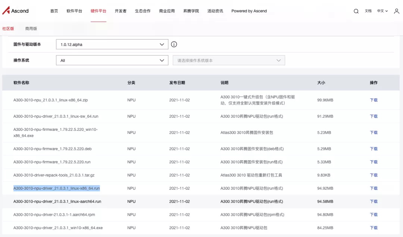Image resolution: width=403 pixels, height=237 pixels.
Task: Open the search magnifier icon
Action: click(x=356, y=11)
